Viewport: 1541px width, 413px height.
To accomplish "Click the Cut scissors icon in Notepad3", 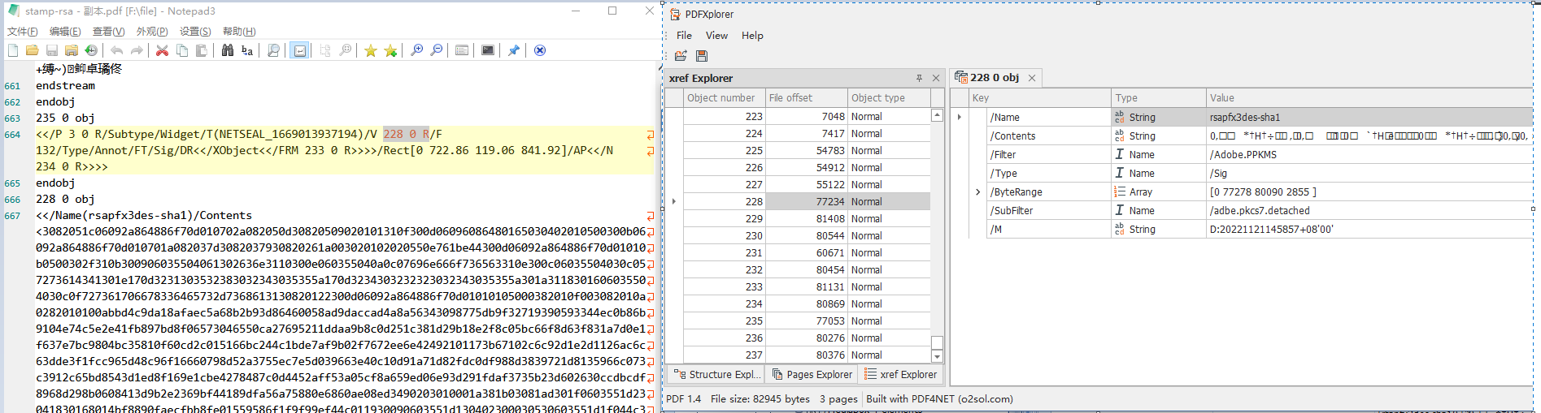I will [x=163, y=50].
